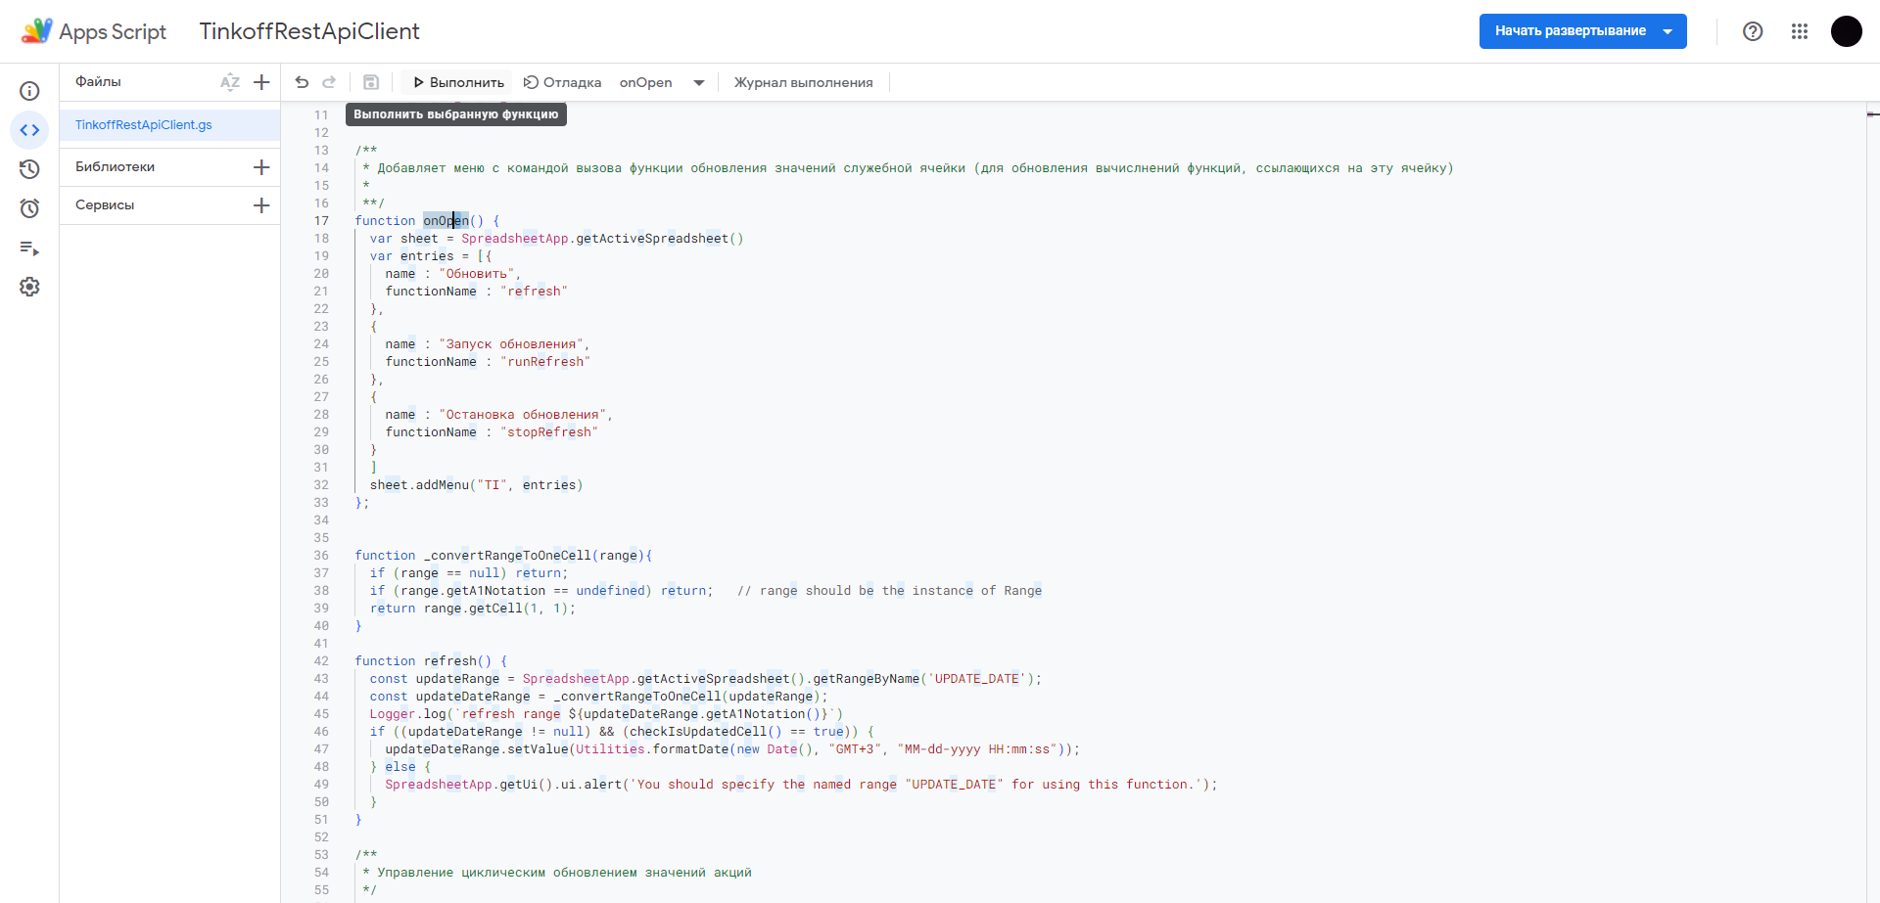Click getActiveSpreadsheet() on line 18

(660, 239)
